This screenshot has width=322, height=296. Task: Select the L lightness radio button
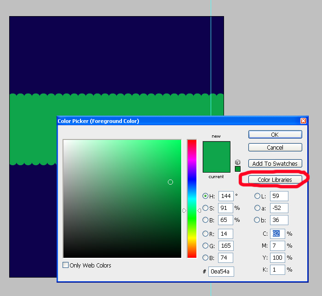[257, 196]
